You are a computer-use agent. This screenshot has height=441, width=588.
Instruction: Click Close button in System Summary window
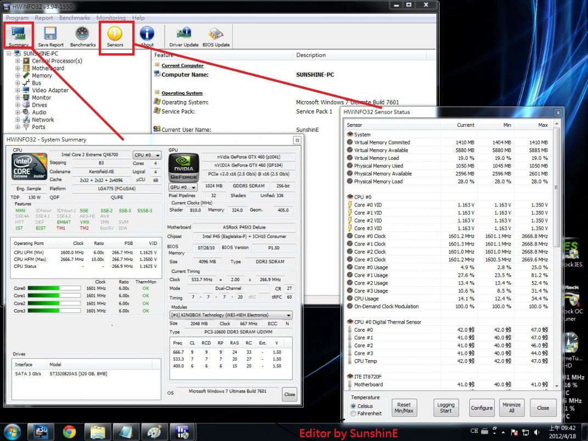(289, 394)
